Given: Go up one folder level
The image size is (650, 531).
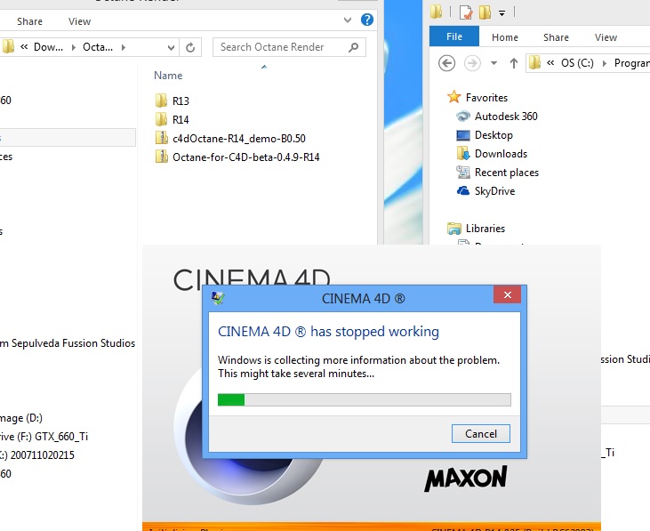Looking at the screenshot, I should click(x=514, y=63).
